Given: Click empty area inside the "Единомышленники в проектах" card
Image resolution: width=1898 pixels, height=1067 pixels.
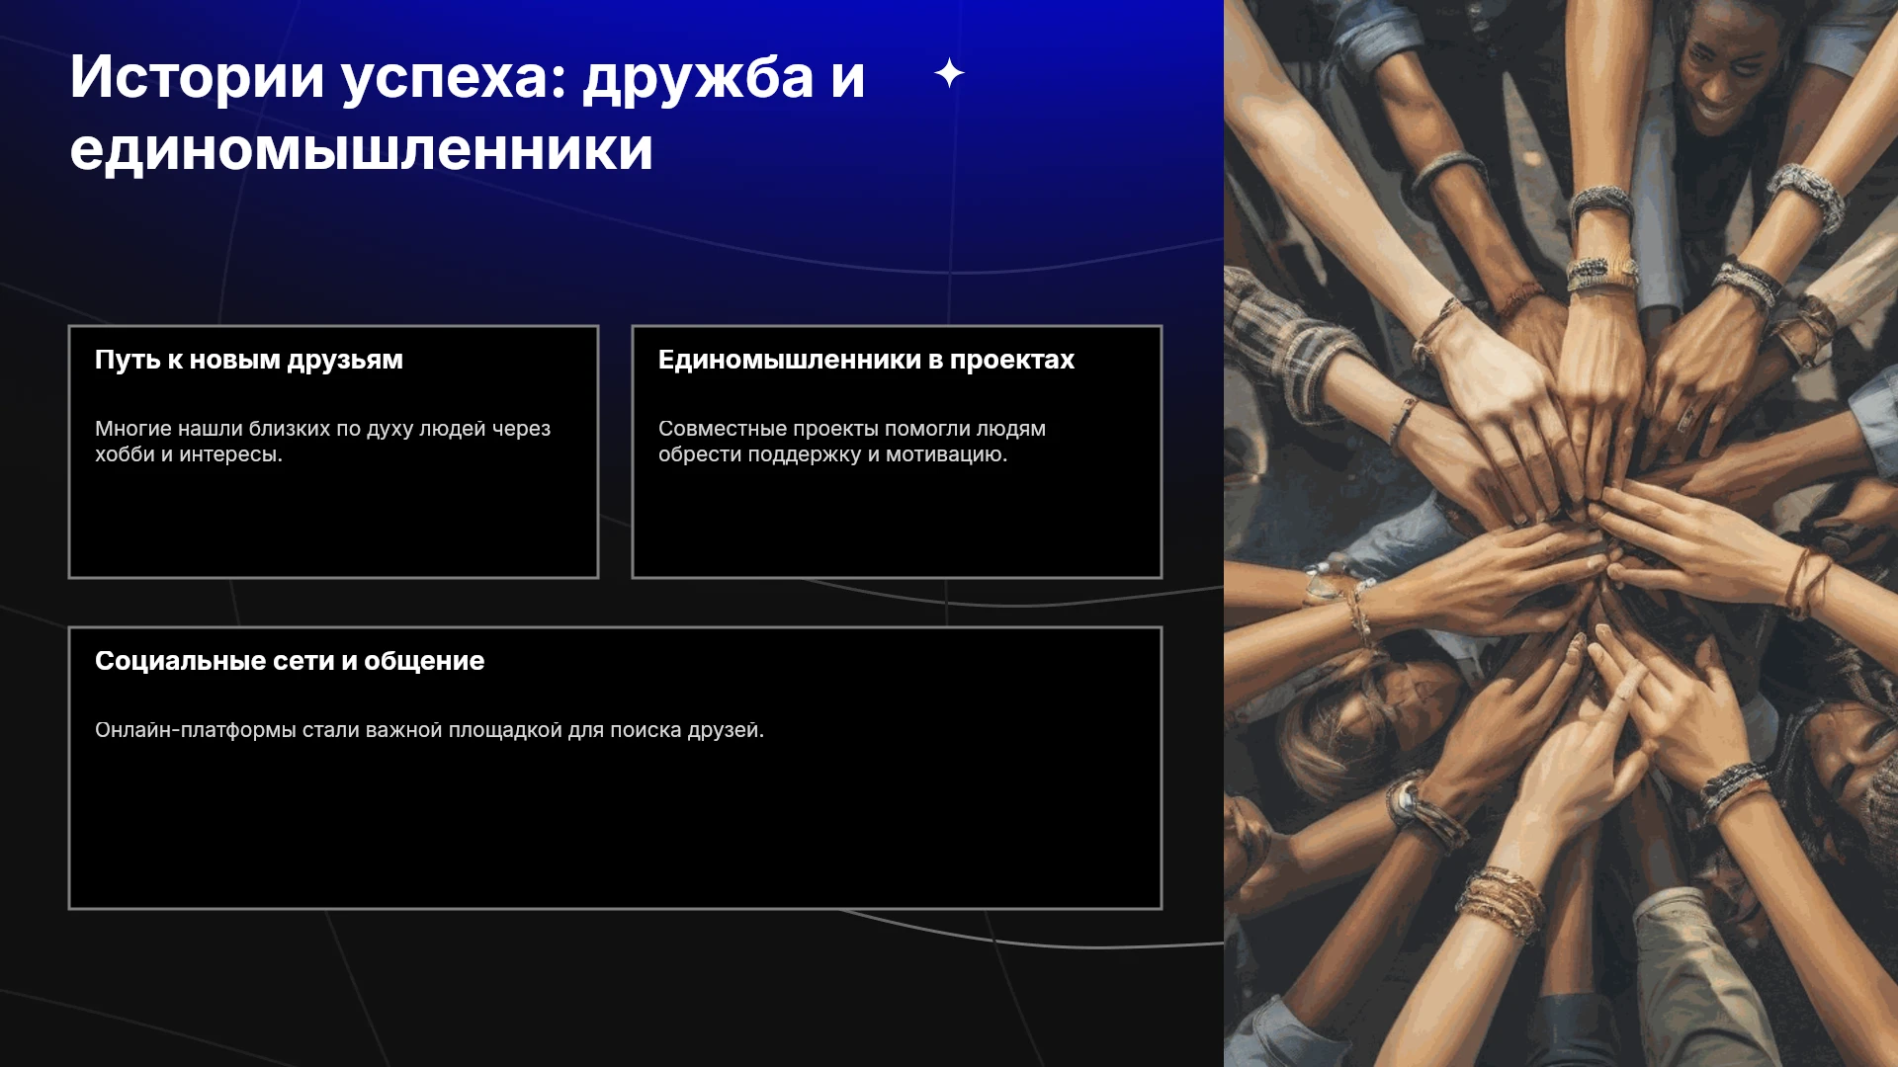Looking at the screenshot, I should click(897, 524).
